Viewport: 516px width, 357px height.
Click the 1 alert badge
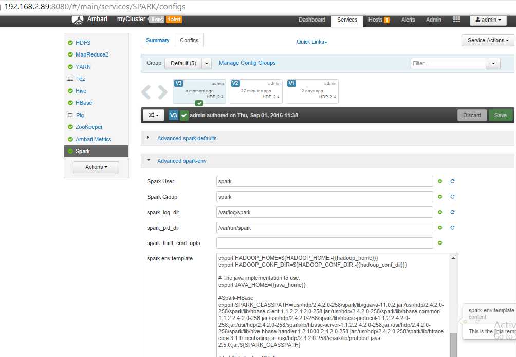173,20
